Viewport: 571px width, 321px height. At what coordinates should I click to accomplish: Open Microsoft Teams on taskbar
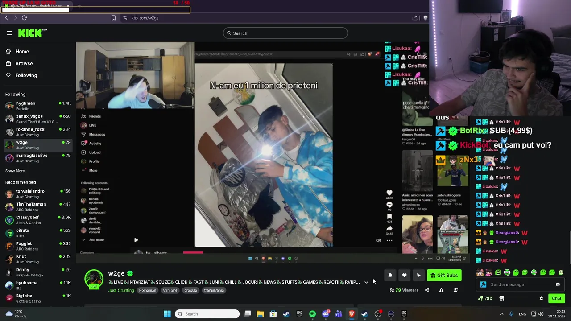pos(339,314)
